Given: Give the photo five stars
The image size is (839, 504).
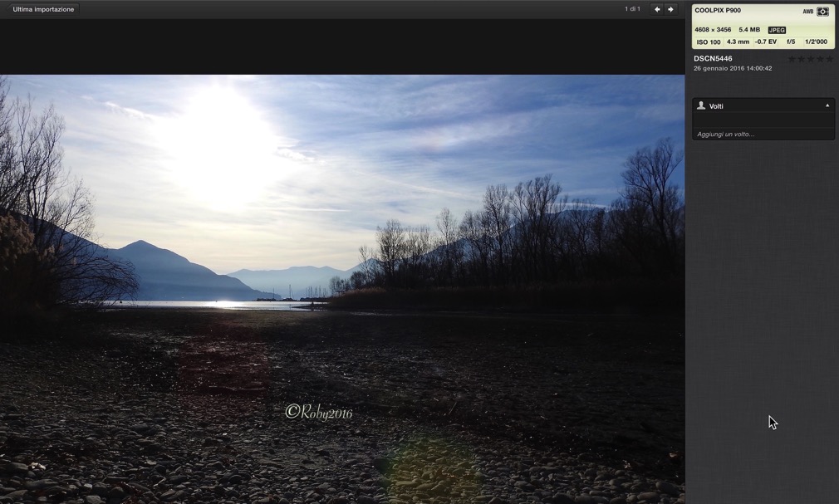Looking at the screenshot, I should [x=828, y=59].
